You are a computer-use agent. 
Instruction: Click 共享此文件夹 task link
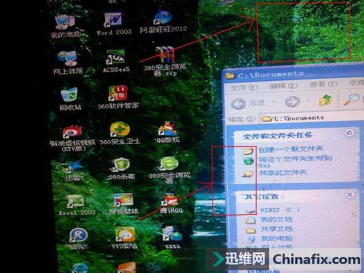pyautogui.click(x=283, y=173)
